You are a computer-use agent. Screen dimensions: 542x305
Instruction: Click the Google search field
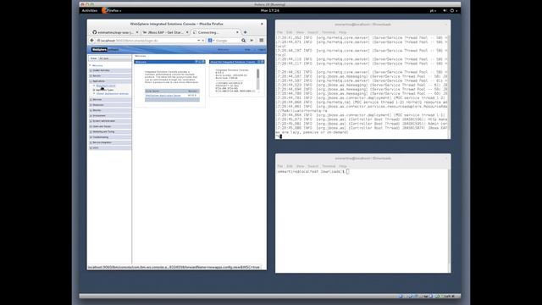tap(226, 41)
